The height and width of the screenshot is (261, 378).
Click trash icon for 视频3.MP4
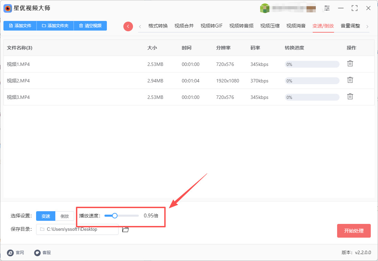(x=350, y=97)
